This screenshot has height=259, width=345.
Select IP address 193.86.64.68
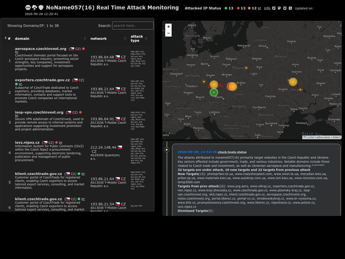[102, 57]
